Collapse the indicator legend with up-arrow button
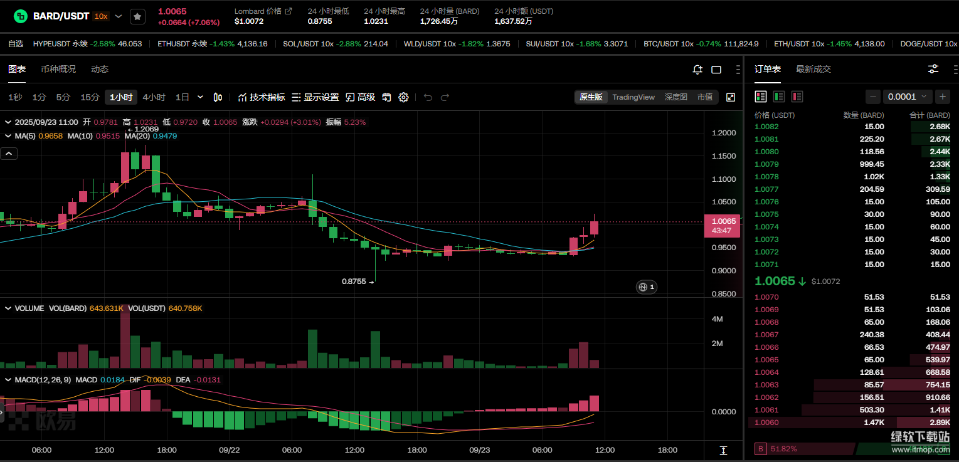This screenshot has height=462, width=959. click(x=9, y=153)
